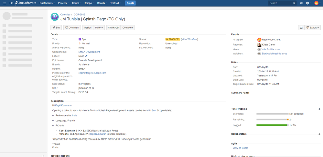Viewport: 323px width, 157px height.
Task: Click the Collaborators plus icon
Action: click(319, 134)
